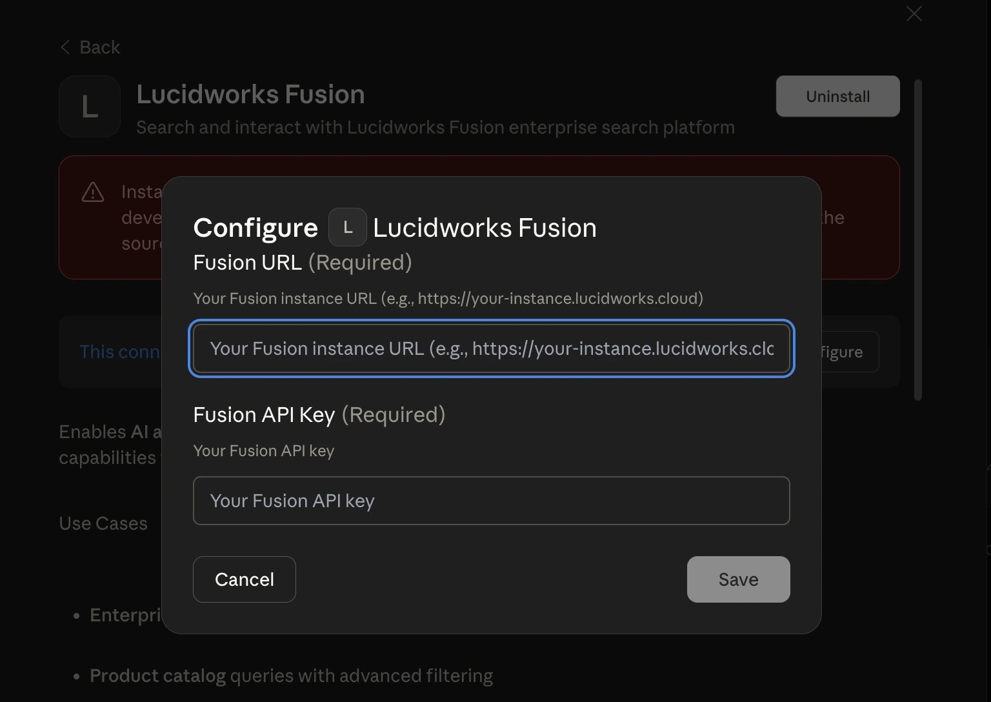
Task: Click the "L" badge in the Configure dialog title
Action: (x=347, y=227)
